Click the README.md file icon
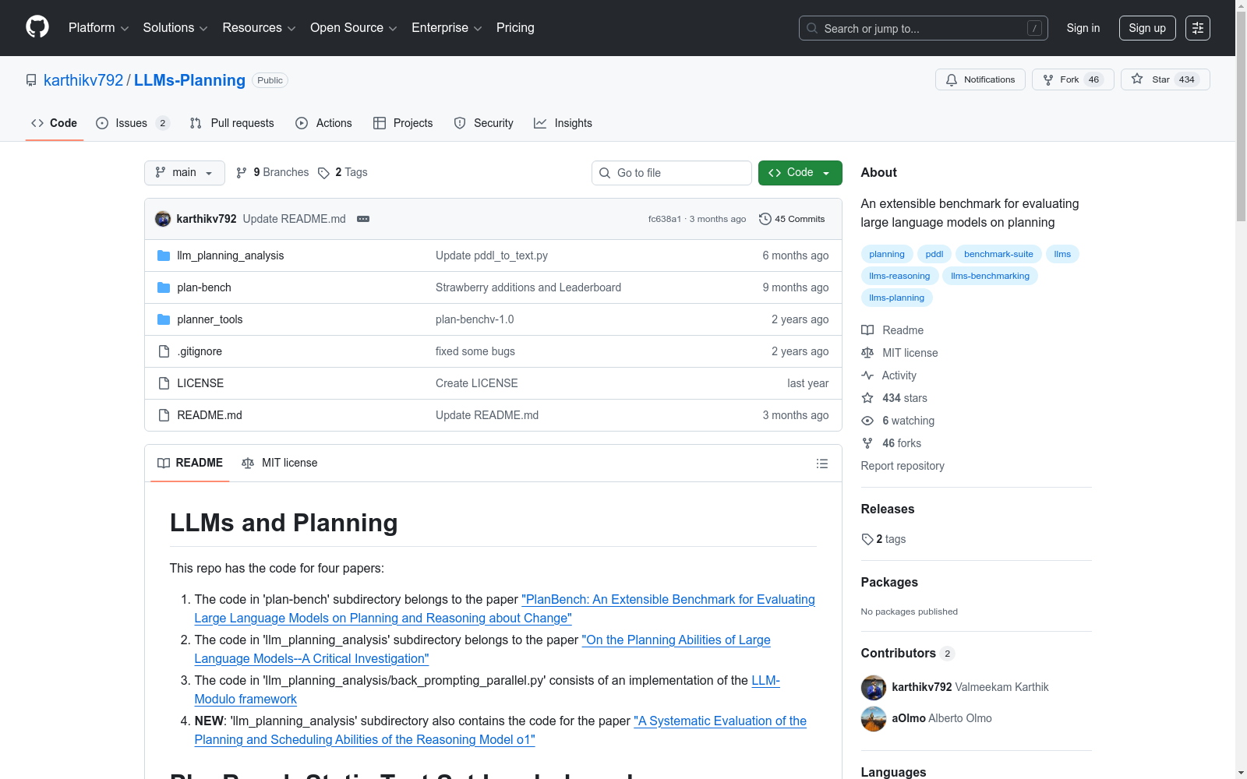Screen dimensions: 1247x779 pyautogui.click(x=164, y=415)
